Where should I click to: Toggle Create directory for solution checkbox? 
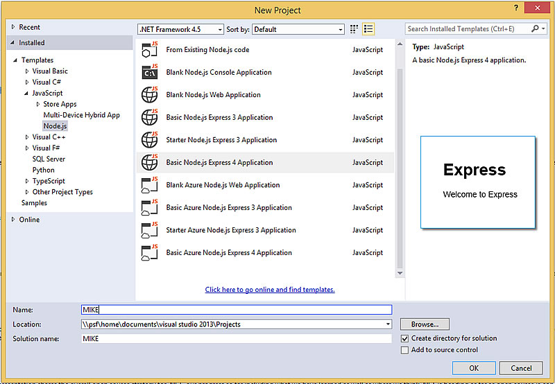pyautogui.click(x=405, y=338)
